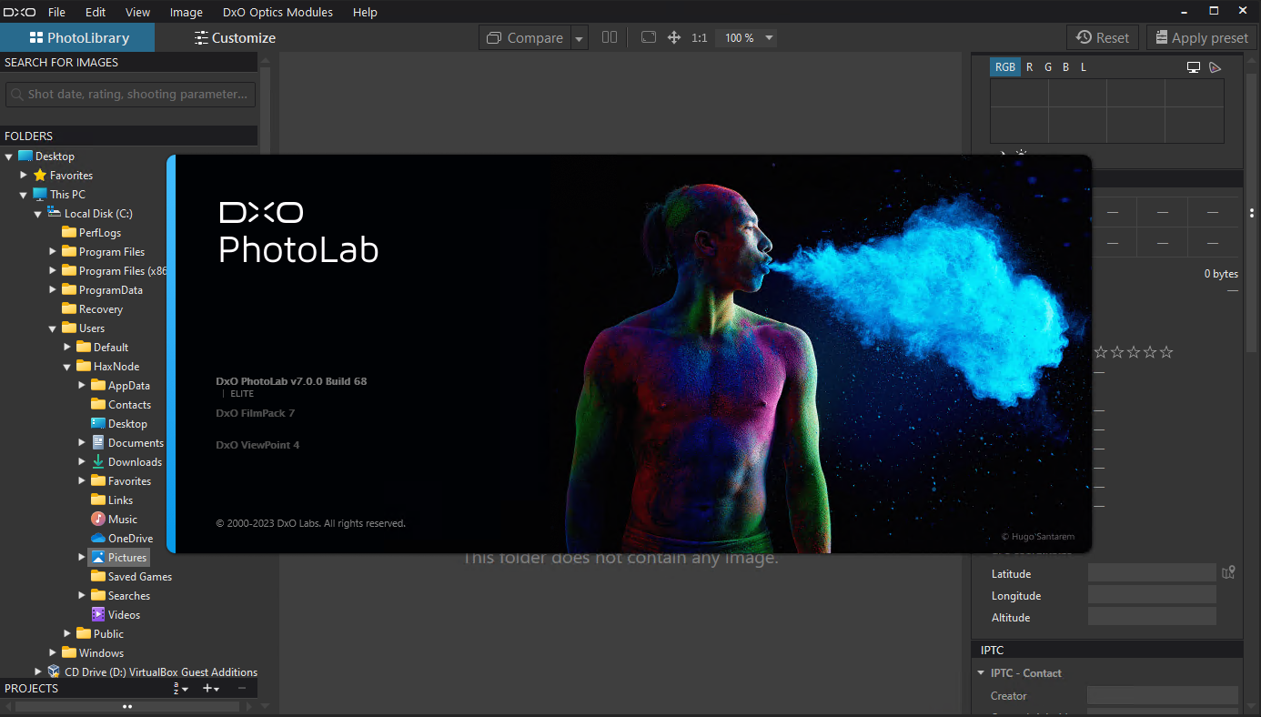Click the yellow star Favorites icon

(x=40, y=175)
